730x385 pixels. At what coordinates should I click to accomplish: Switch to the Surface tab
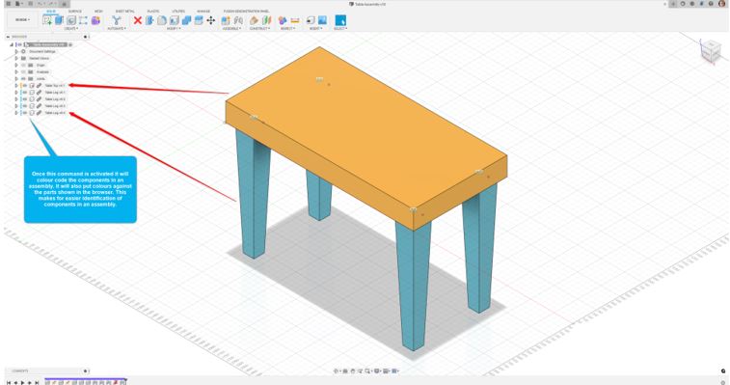pyautogui.click(x=75, y=12)
